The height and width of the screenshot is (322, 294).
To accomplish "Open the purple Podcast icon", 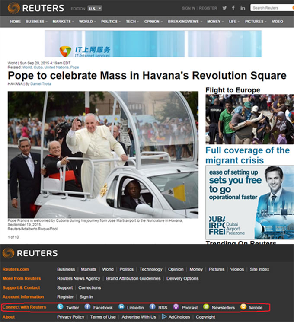I will (x=176, y=307).
